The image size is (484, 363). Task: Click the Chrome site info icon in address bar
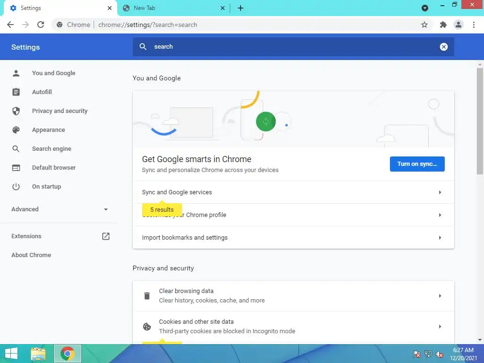point(60,25)
